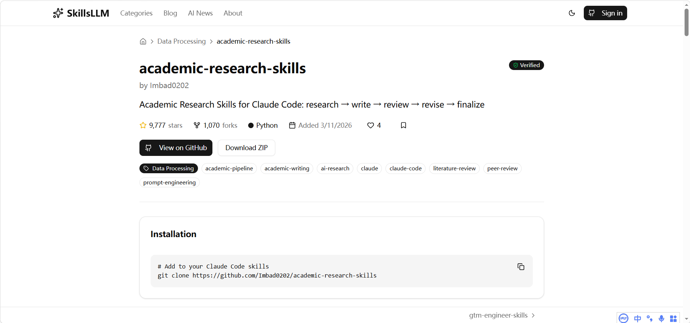Like the skill with the heart icon
The height and width of the screenshot is (323, 690).
coord(370,125)
